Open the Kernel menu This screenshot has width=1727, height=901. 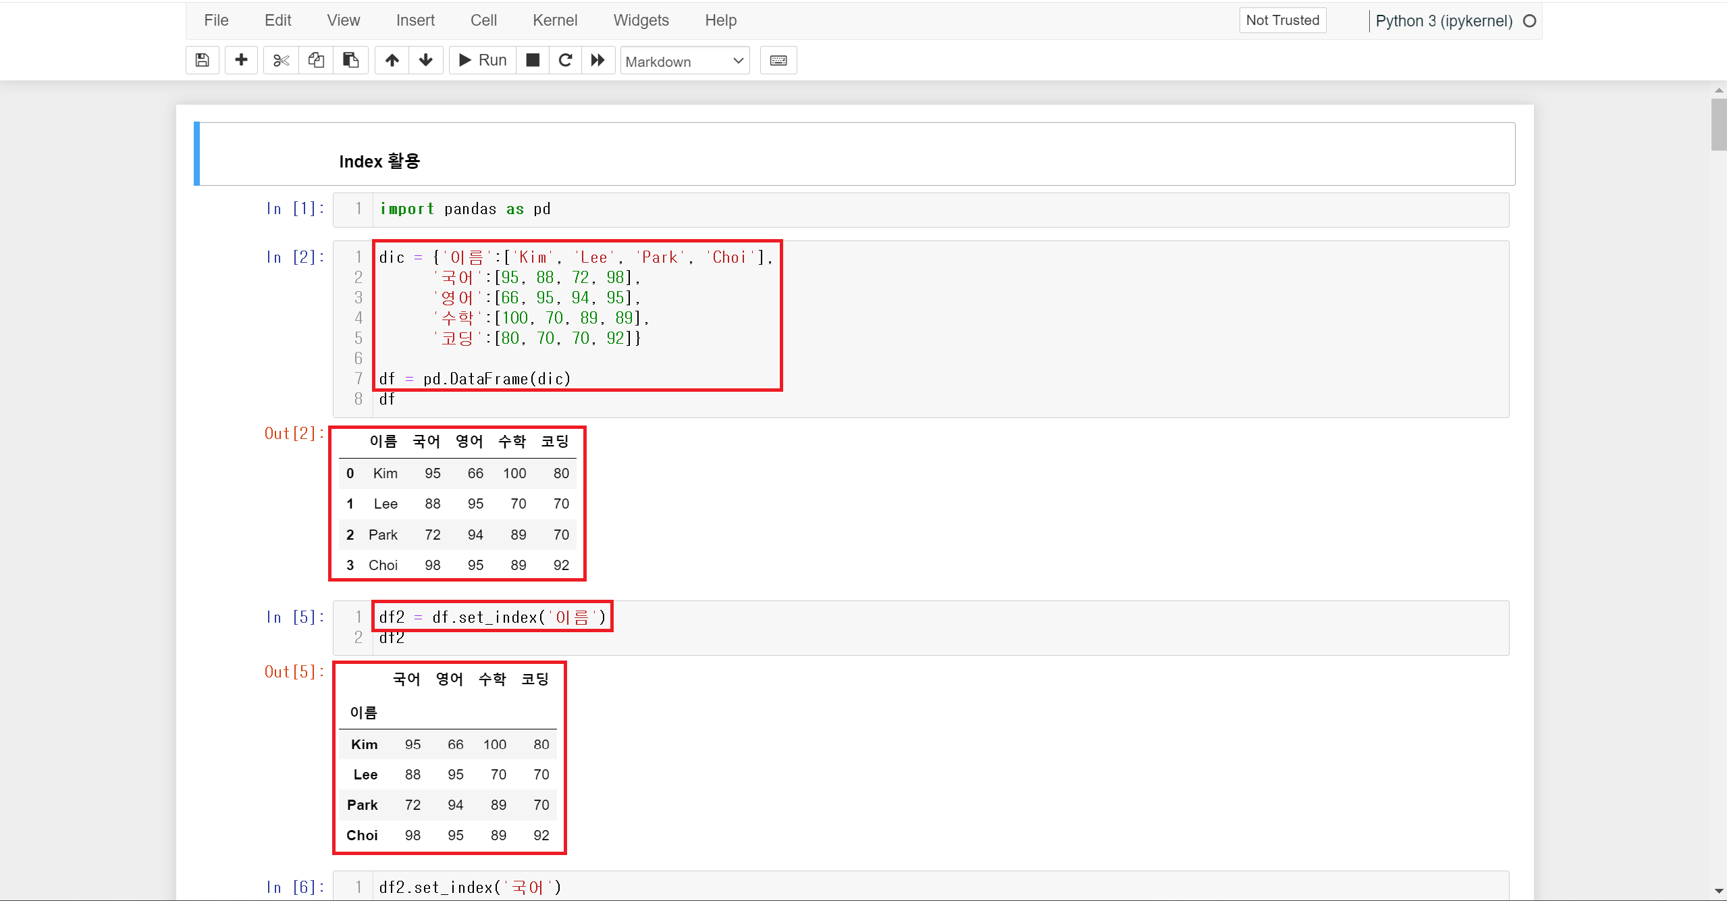pos(554,20)
